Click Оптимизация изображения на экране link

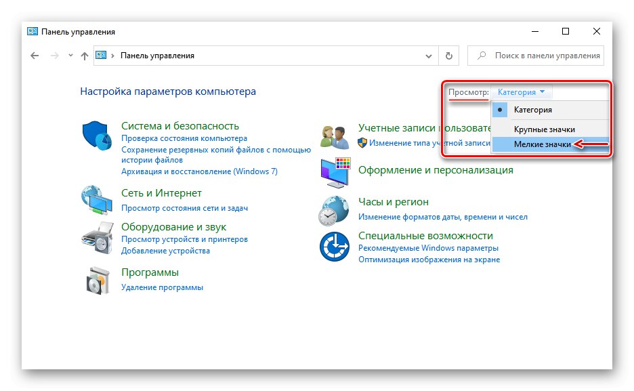(429, 260)
